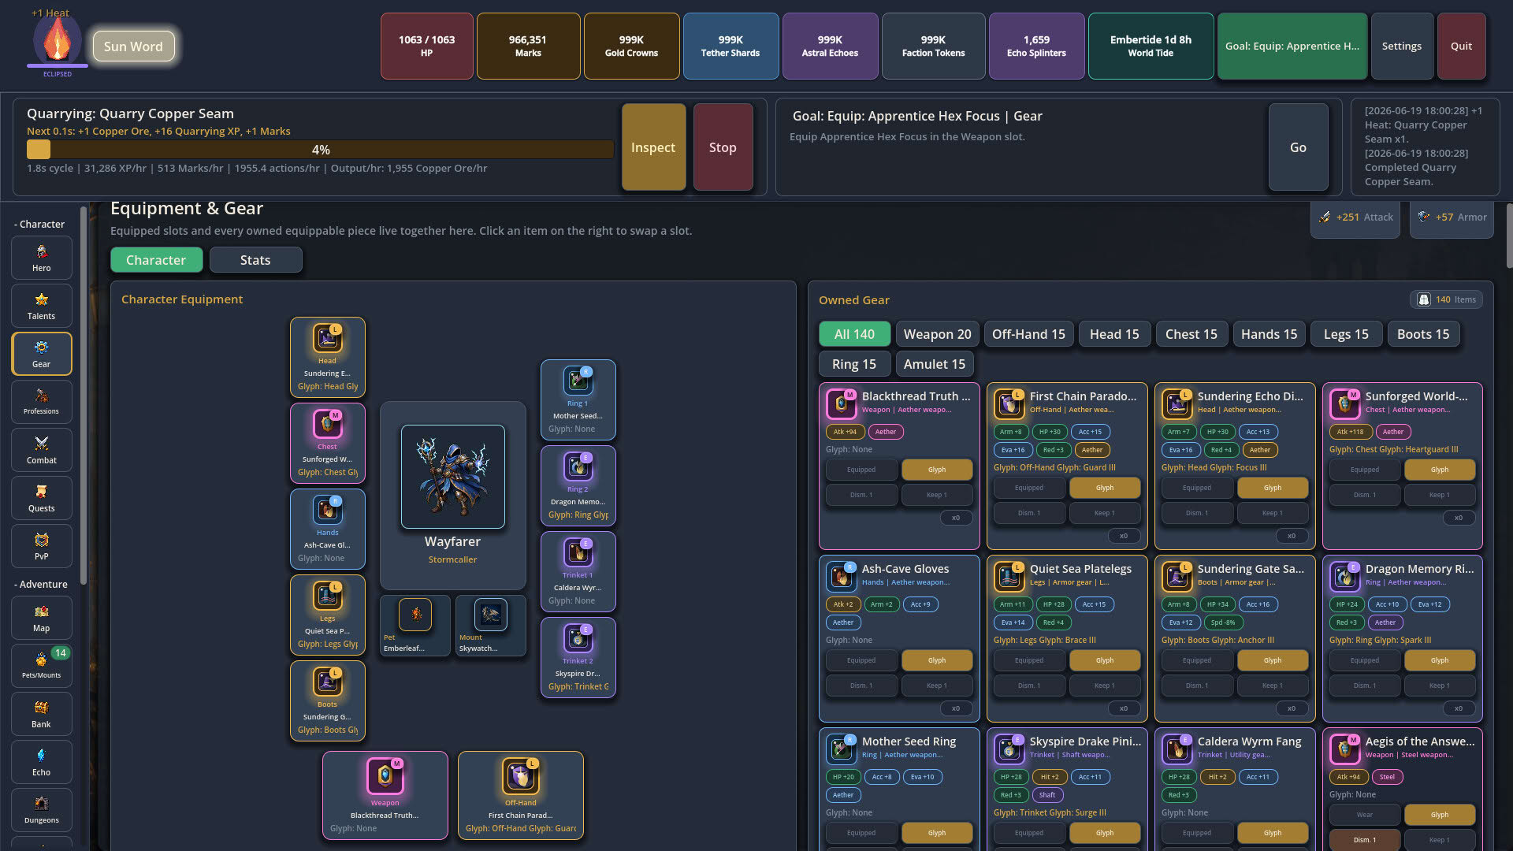Image resolution: width=1513 pixels, height=851 pixels.
Task: Click the Inspect button
Action: pos(653,147)
